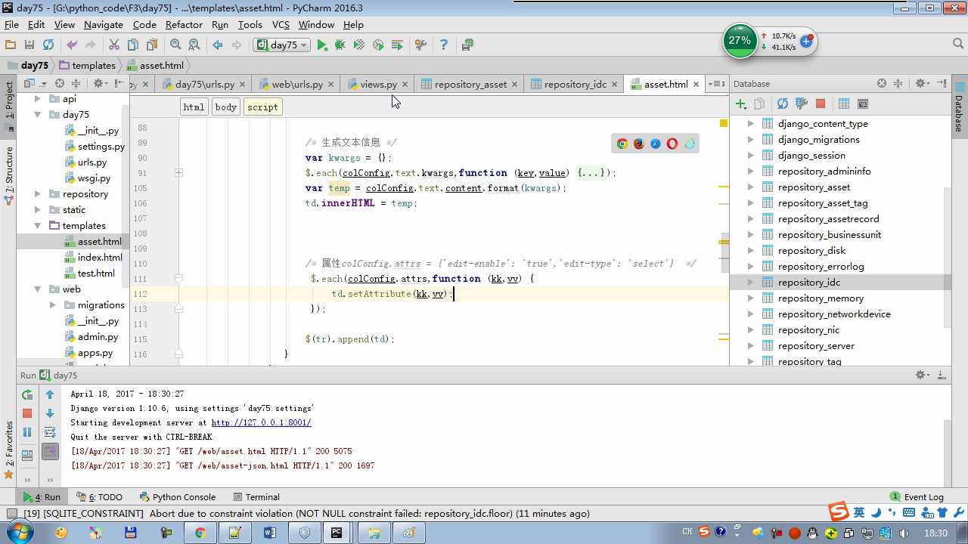Open Run panel gear settings dropdown

(923, 375)
